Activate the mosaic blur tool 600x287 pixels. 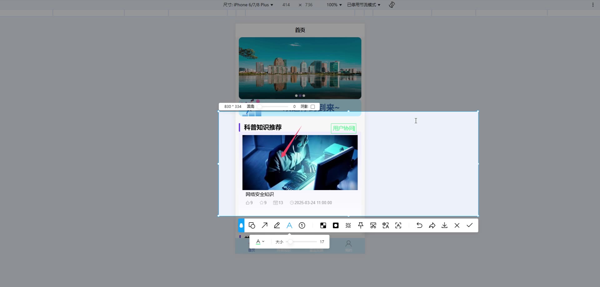[x=323, y=225]
